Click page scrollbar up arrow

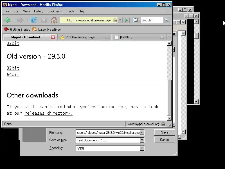pyautogui.click(x=169, y=43)
